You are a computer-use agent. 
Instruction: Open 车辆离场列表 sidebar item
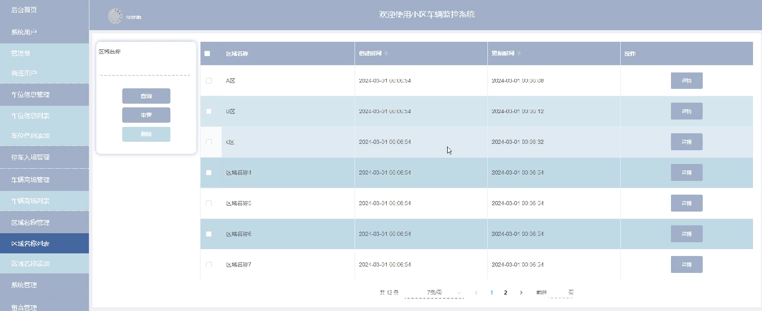[x=44, y=202]
